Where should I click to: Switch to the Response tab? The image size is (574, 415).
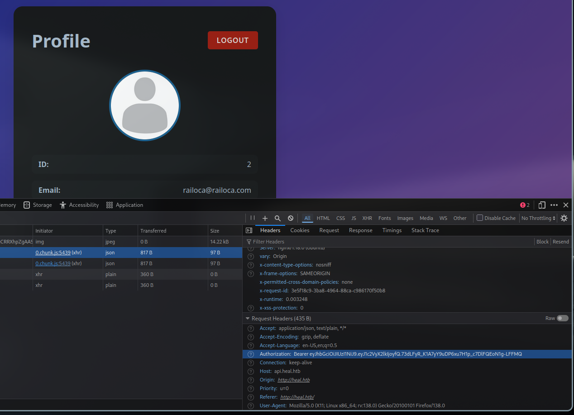point(360,230)
